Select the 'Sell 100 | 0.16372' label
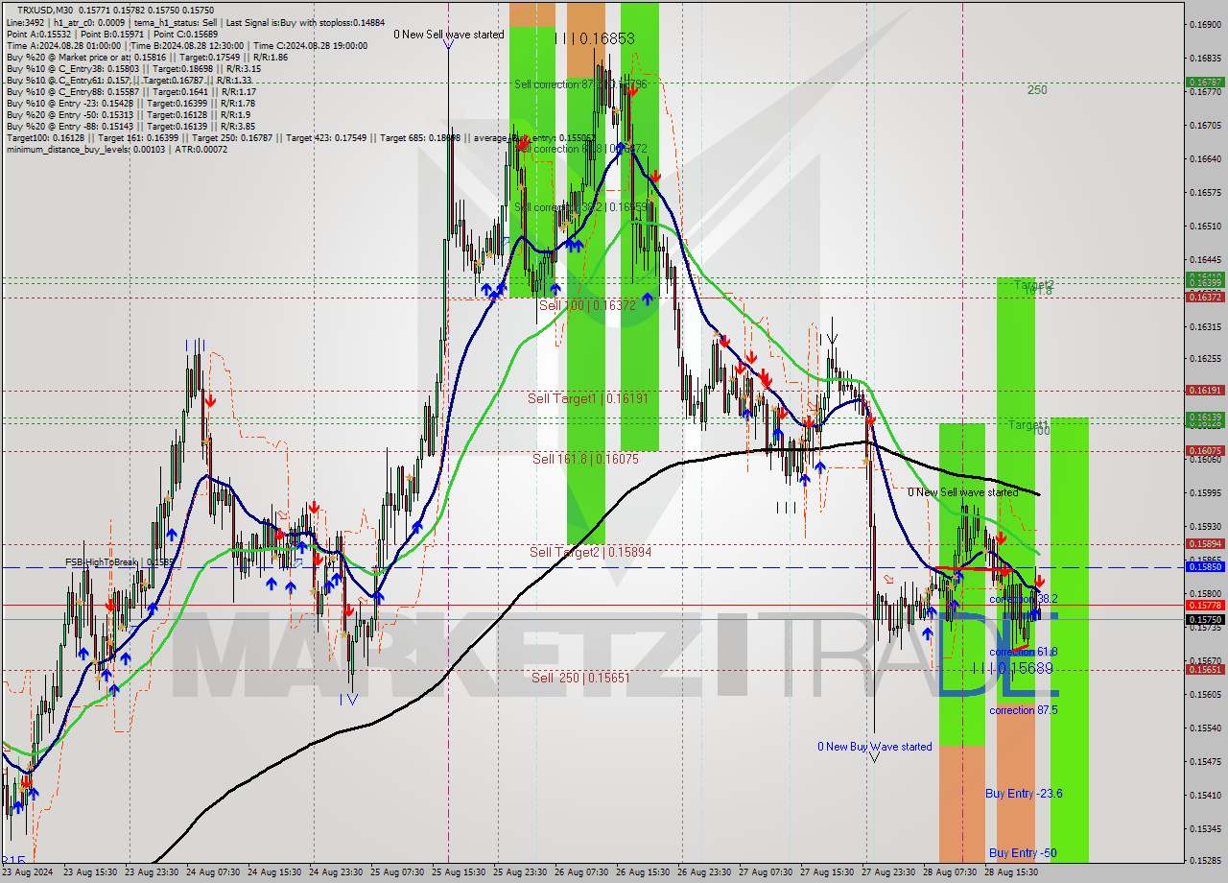Viewport: 1228px width, 883px height. coord(587,305)
